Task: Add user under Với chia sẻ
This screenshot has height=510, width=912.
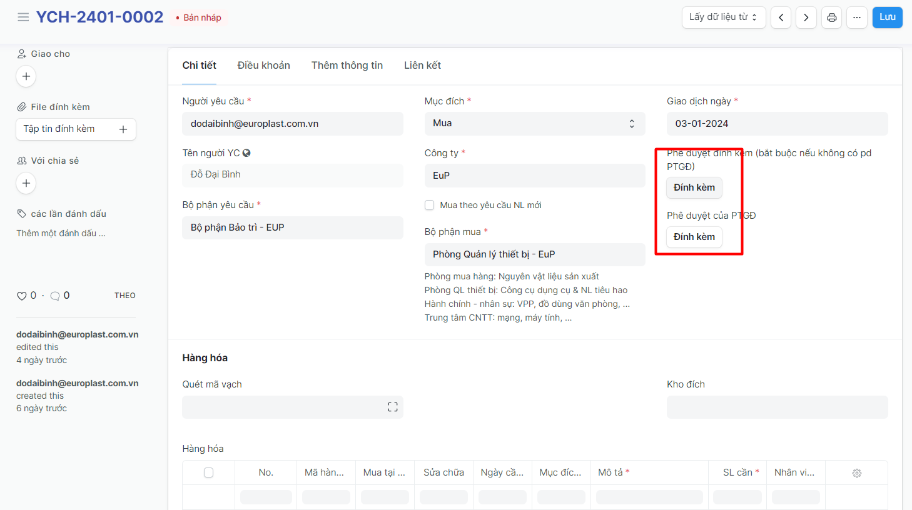Action: (26, 183)
